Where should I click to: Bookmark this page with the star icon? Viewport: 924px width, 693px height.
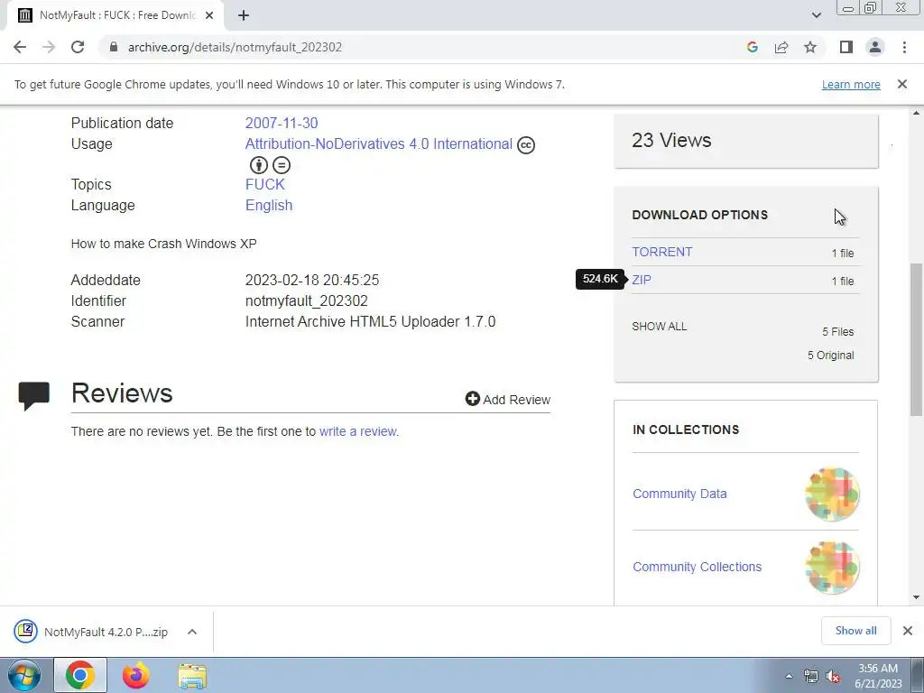coord(810,47)
